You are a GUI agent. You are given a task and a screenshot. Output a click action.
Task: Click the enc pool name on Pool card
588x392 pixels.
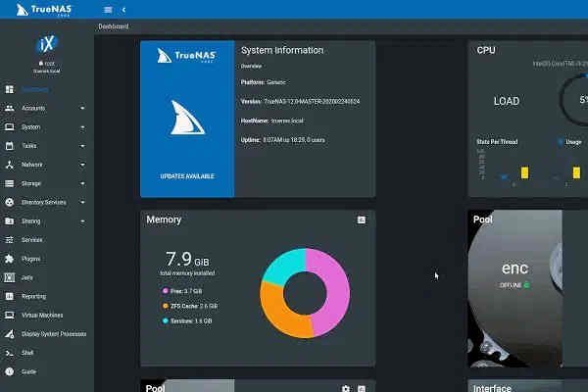point(514,269)
